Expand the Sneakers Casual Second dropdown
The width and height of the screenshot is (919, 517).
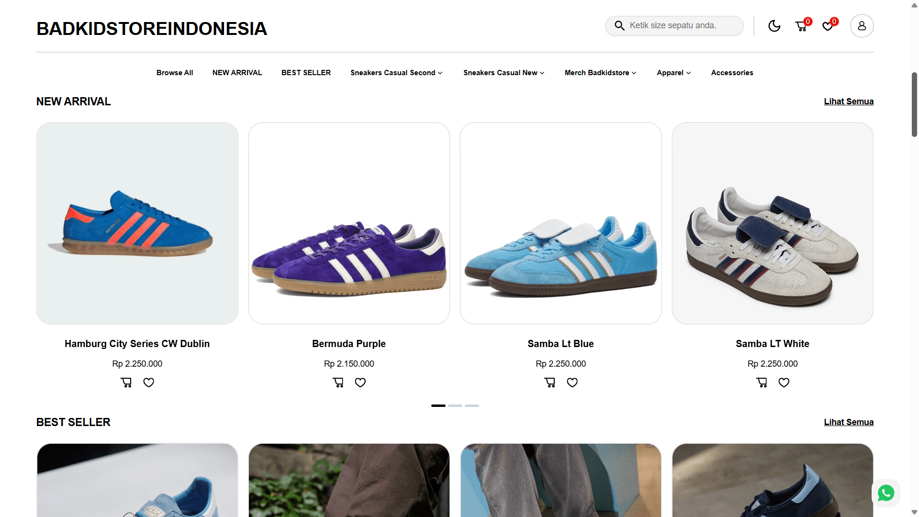tap(396, 73)
